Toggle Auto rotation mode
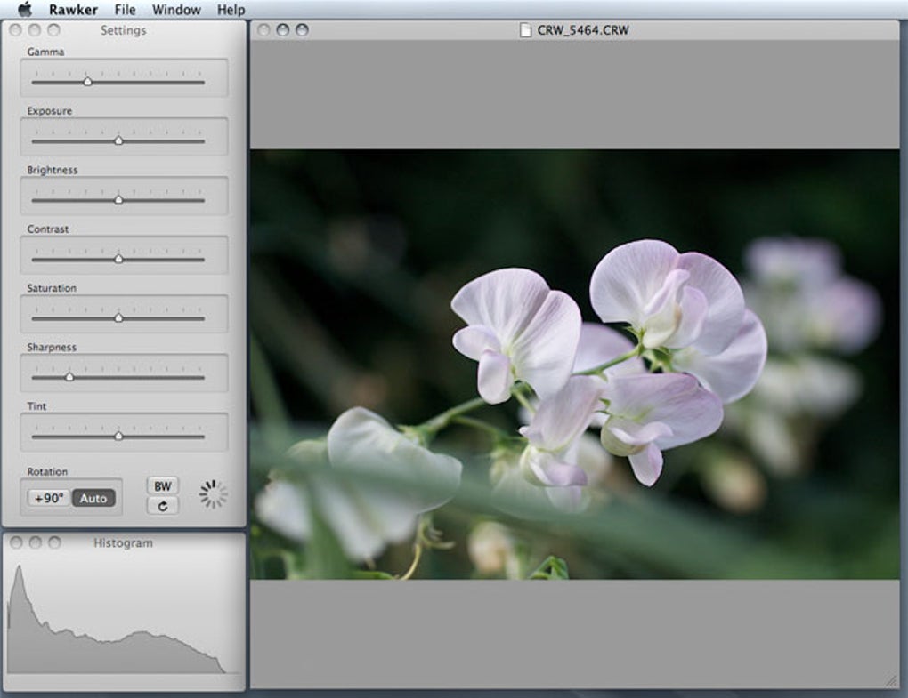Screen dimensions: 908x698 point(93,498)
